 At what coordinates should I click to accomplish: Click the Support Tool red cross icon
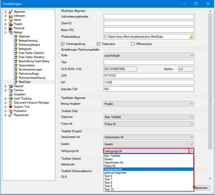[10, 107]
